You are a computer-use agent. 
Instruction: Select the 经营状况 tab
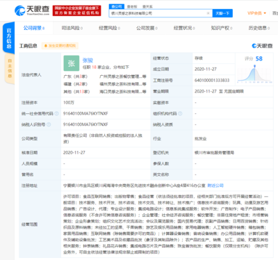coord(184,28)
